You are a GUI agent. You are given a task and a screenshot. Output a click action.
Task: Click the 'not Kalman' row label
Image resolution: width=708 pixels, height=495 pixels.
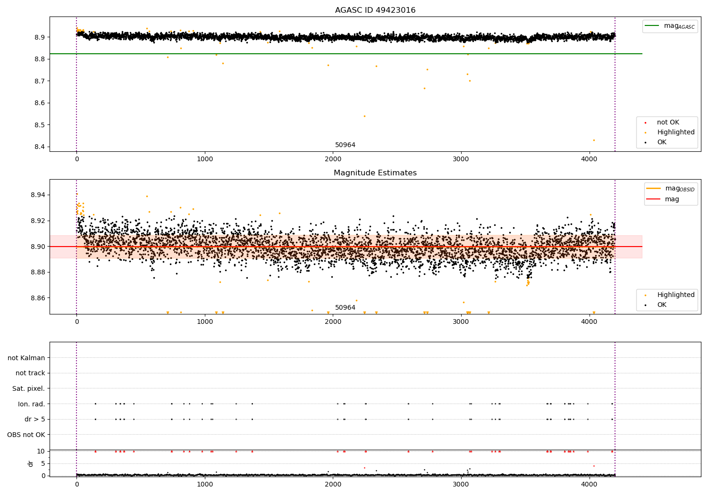click(26, 358)
